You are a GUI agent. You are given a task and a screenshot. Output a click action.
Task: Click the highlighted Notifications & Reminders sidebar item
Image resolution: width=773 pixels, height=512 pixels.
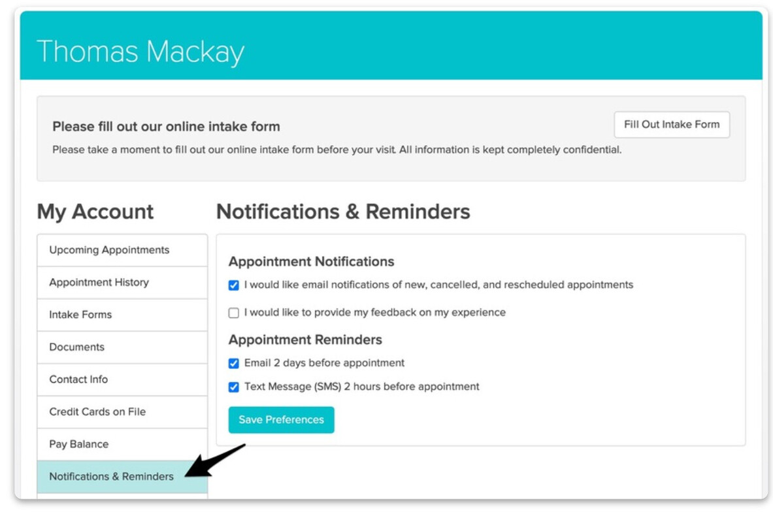[x=111, y=477]
